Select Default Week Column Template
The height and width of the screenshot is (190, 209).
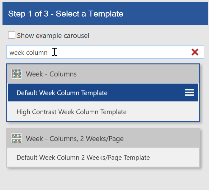[x=62, y=93]
